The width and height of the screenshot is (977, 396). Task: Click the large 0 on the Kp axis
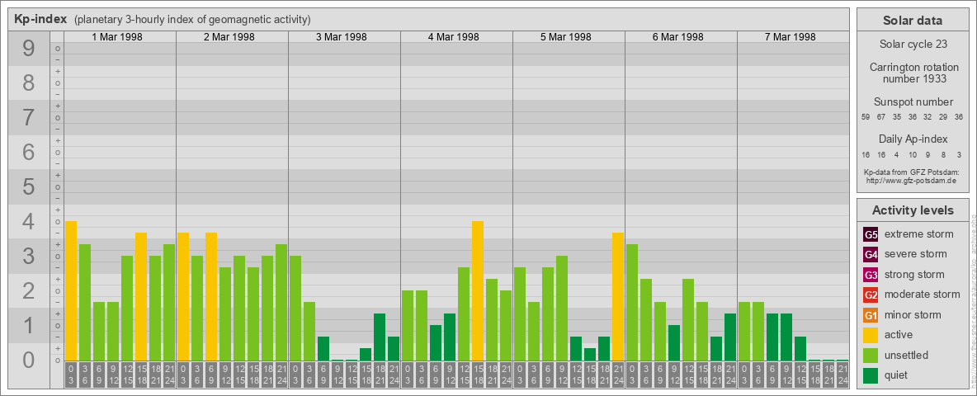pyautogui.click(x=28, y=360)
